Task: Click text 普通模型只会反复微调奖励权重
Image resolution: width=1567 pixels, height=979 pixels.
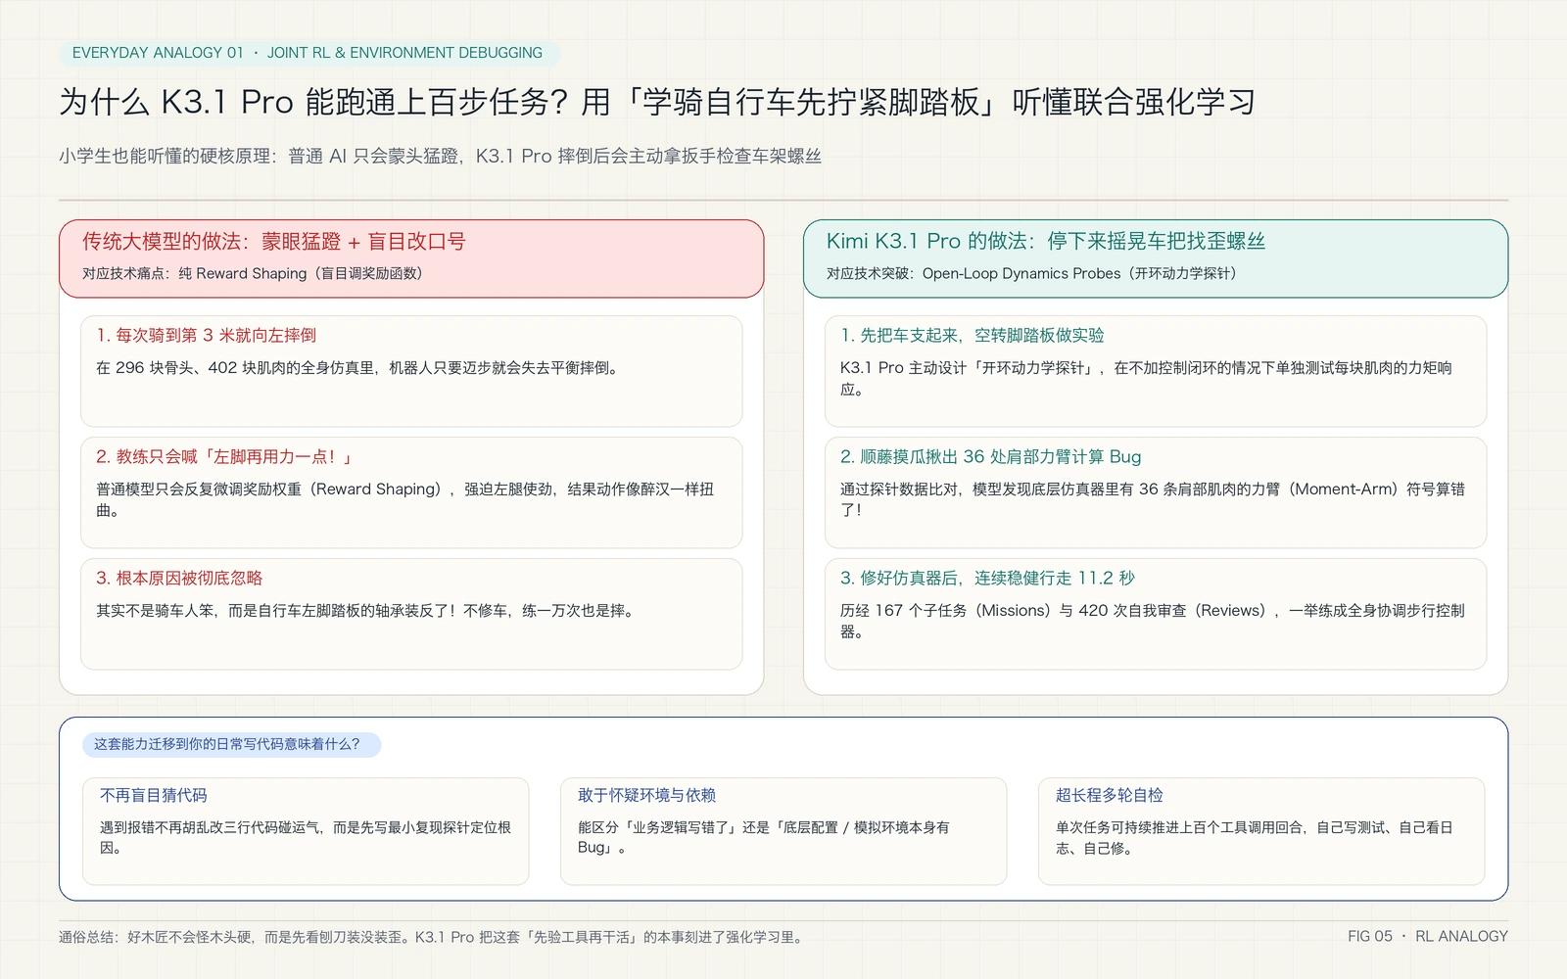Action: point(405,499)
